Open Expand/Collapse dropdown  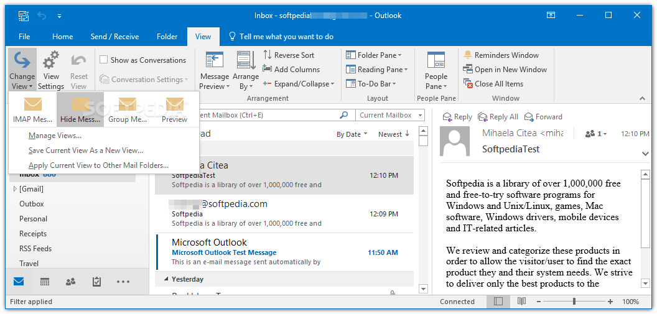[299, 84]
